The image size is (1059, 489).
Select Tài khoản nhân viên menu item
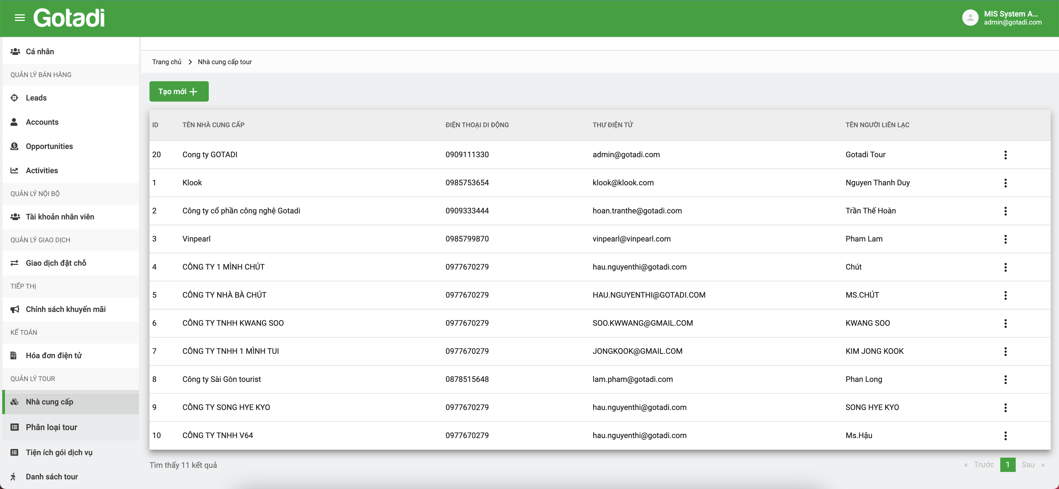[60, 217]
